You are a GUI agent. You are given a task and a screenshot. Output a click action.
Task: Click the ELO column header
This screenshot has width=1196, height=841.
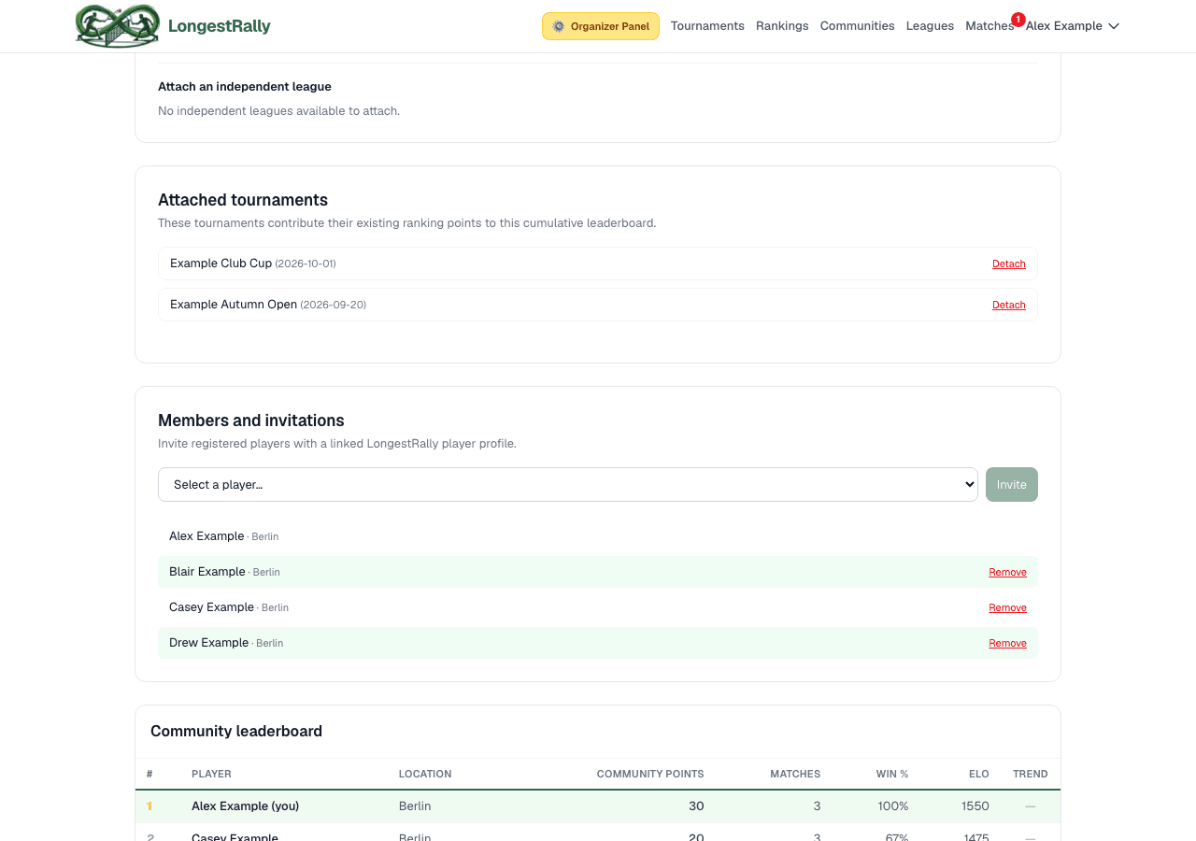point(979,774)
